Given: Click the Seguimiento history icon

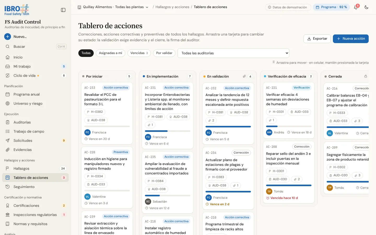Looking at the screenshot, I should point(8,187).
